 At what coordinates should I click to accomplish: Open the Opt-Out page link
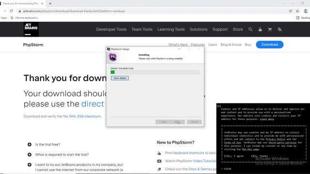[250, 149]
